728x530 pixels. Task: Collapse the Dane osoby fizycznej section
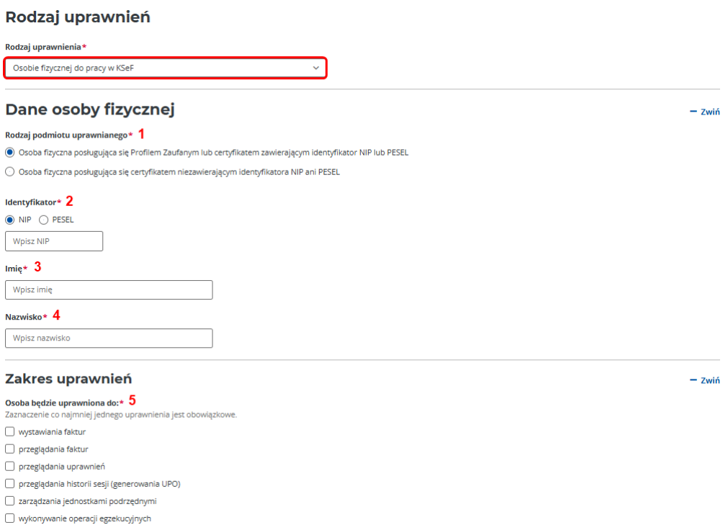[x=704, y=112]
